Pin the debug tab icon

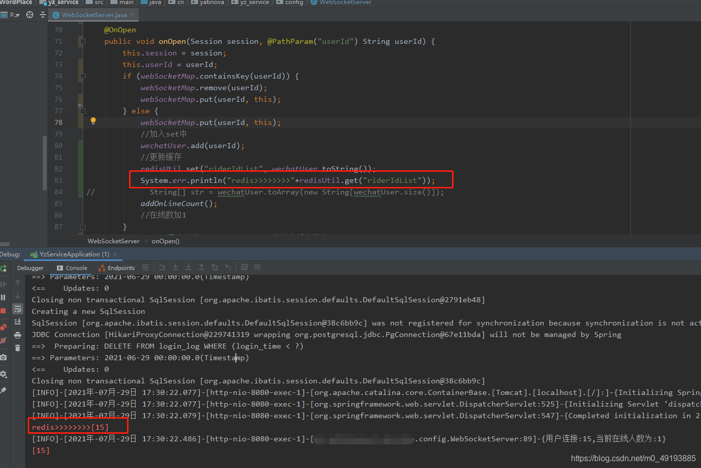(x=3, y=390)
